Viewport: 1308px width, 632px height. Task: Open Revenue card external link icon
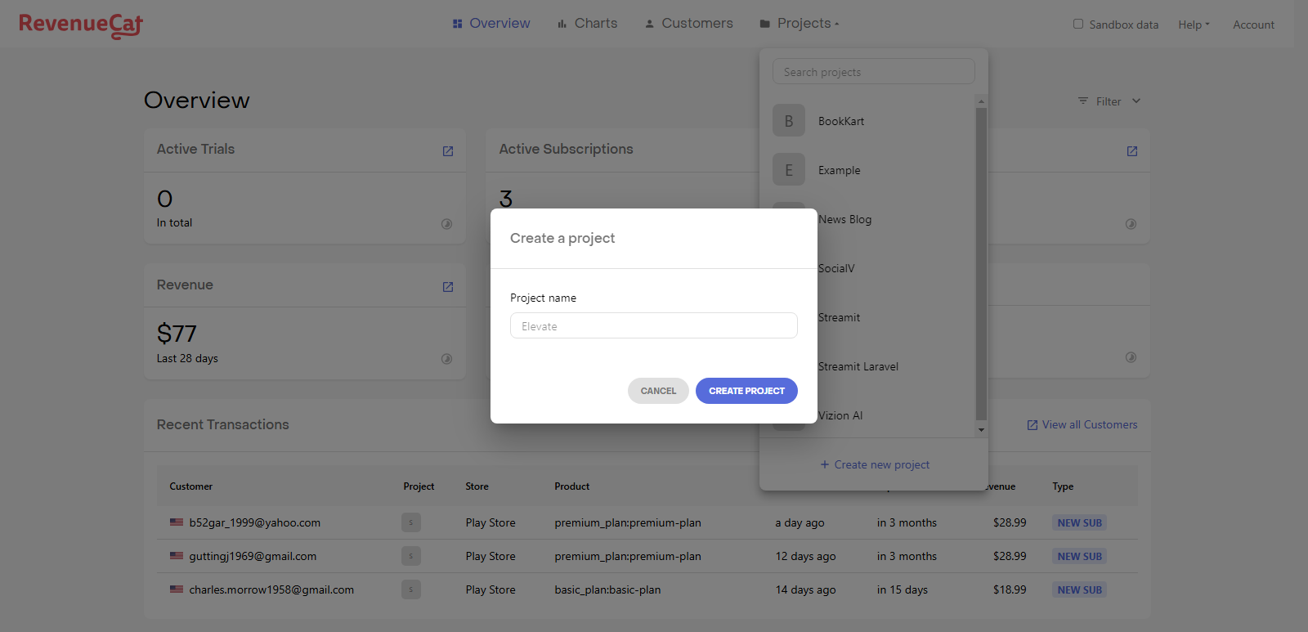coord(448,287)
